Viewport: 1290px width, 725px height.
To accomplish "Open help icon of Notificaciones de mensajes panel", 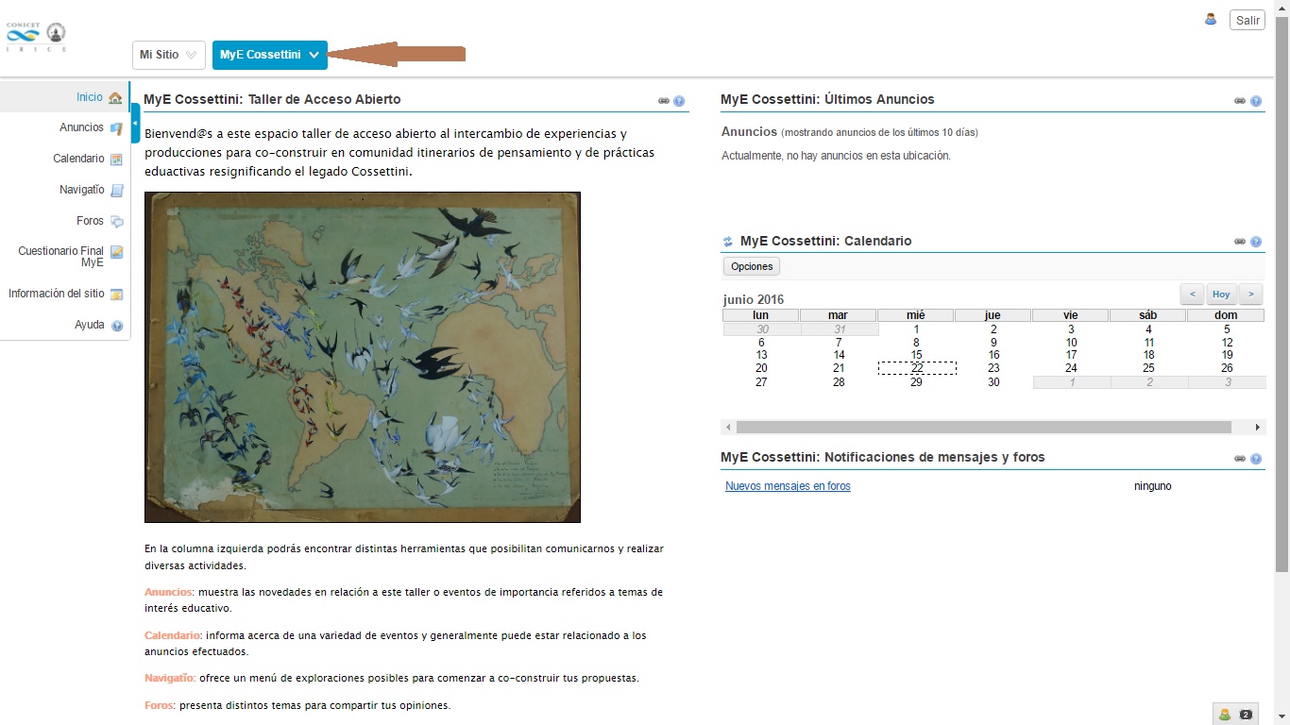I will (x=1256, y=459).
